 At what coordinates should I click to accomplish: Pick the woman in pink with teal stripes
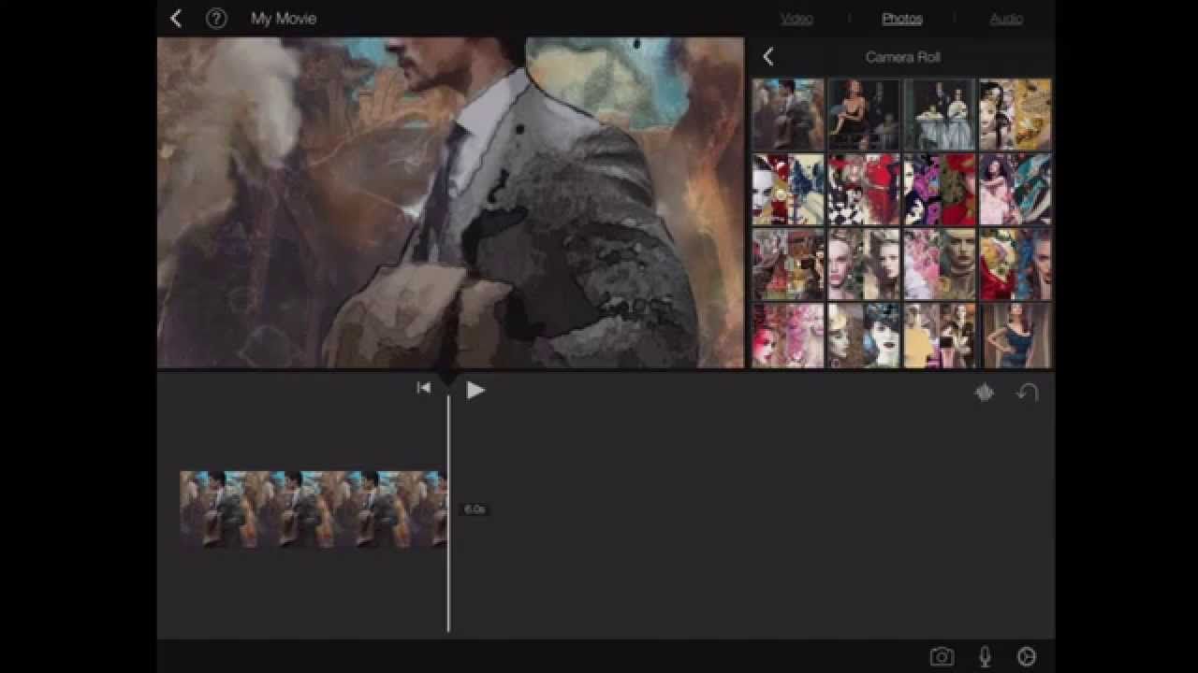coord(1015,190)
